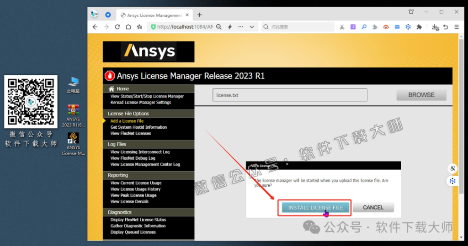Click the license.txt file path field

[290, 95]
